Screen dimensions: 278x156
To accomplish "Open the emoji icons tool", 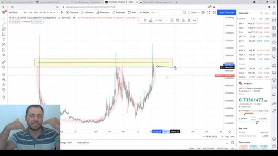I will (4, 55).
